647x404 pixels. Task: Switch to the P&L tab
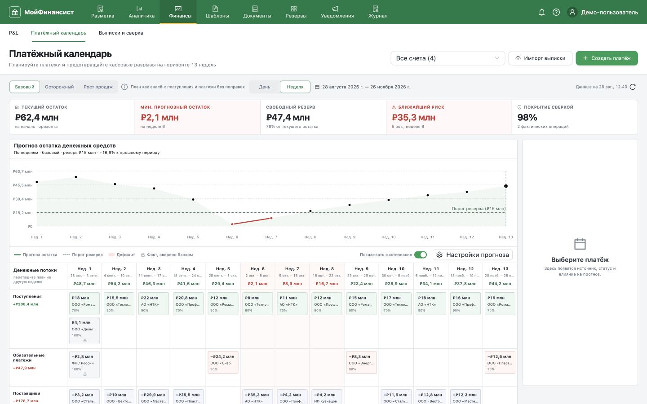click(x=13, y=33)
